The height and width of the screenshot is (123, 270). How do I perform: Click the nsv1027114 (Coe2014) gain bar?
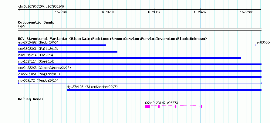(140, 64)
